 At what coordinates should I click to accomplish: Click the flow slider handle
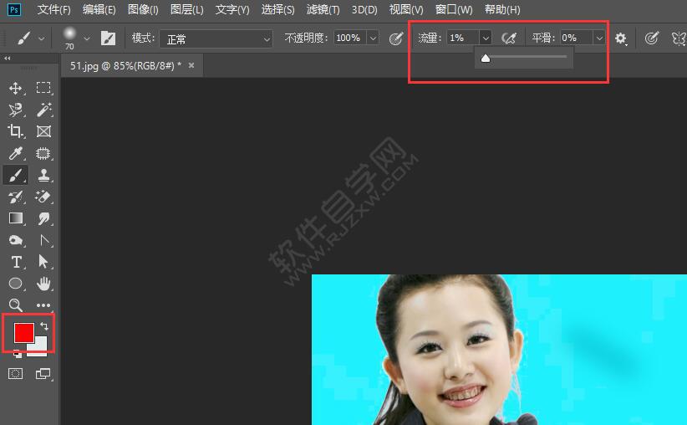point(486,58)
